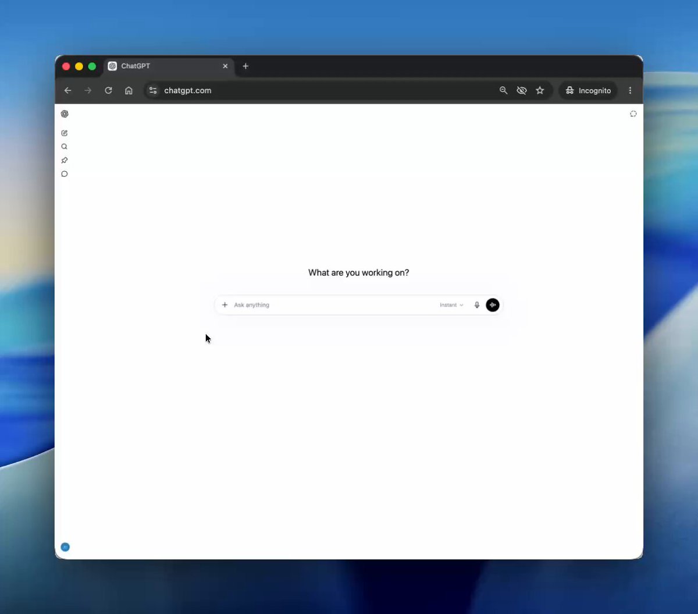Open the Incognito profile button

click(588, 90)
